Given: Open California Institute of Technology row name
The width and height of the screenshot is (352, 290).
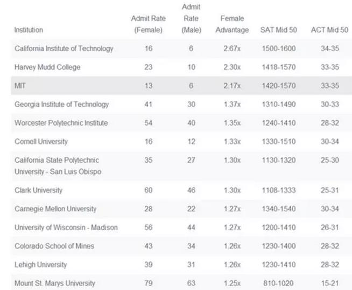Looking at the screenshot, I should (x=64, y=49).
